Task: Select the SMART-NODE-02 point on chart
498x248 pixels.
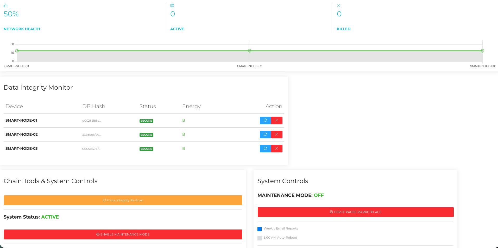Action: [x=250, y=51]
